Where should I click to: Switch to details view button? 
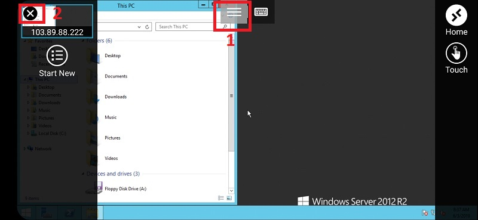point(221,198)
